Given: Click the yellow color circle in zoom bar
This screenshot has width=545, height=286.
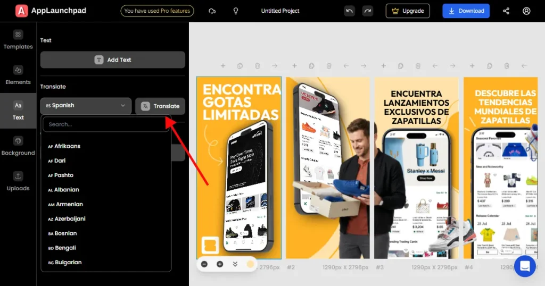Looking at the screenshot, I should tap(250, 264).
